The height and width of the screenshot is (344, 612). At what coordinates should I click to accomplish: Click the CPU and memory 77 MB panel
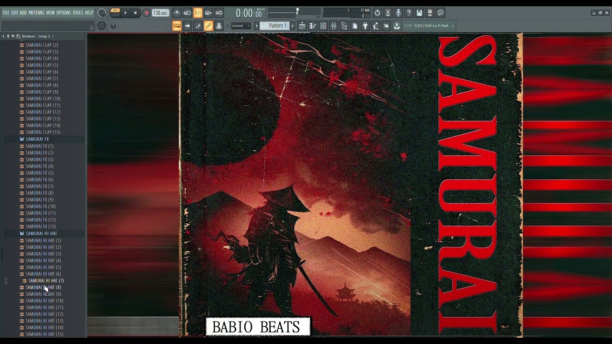point(347,13)
